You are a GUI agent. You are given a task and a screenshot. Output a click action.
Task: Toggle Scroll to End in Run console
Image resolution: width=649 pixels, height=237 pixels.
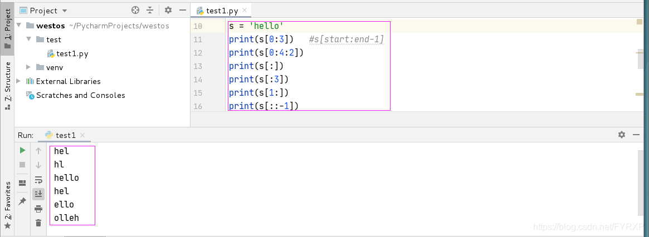click(38, 194)
